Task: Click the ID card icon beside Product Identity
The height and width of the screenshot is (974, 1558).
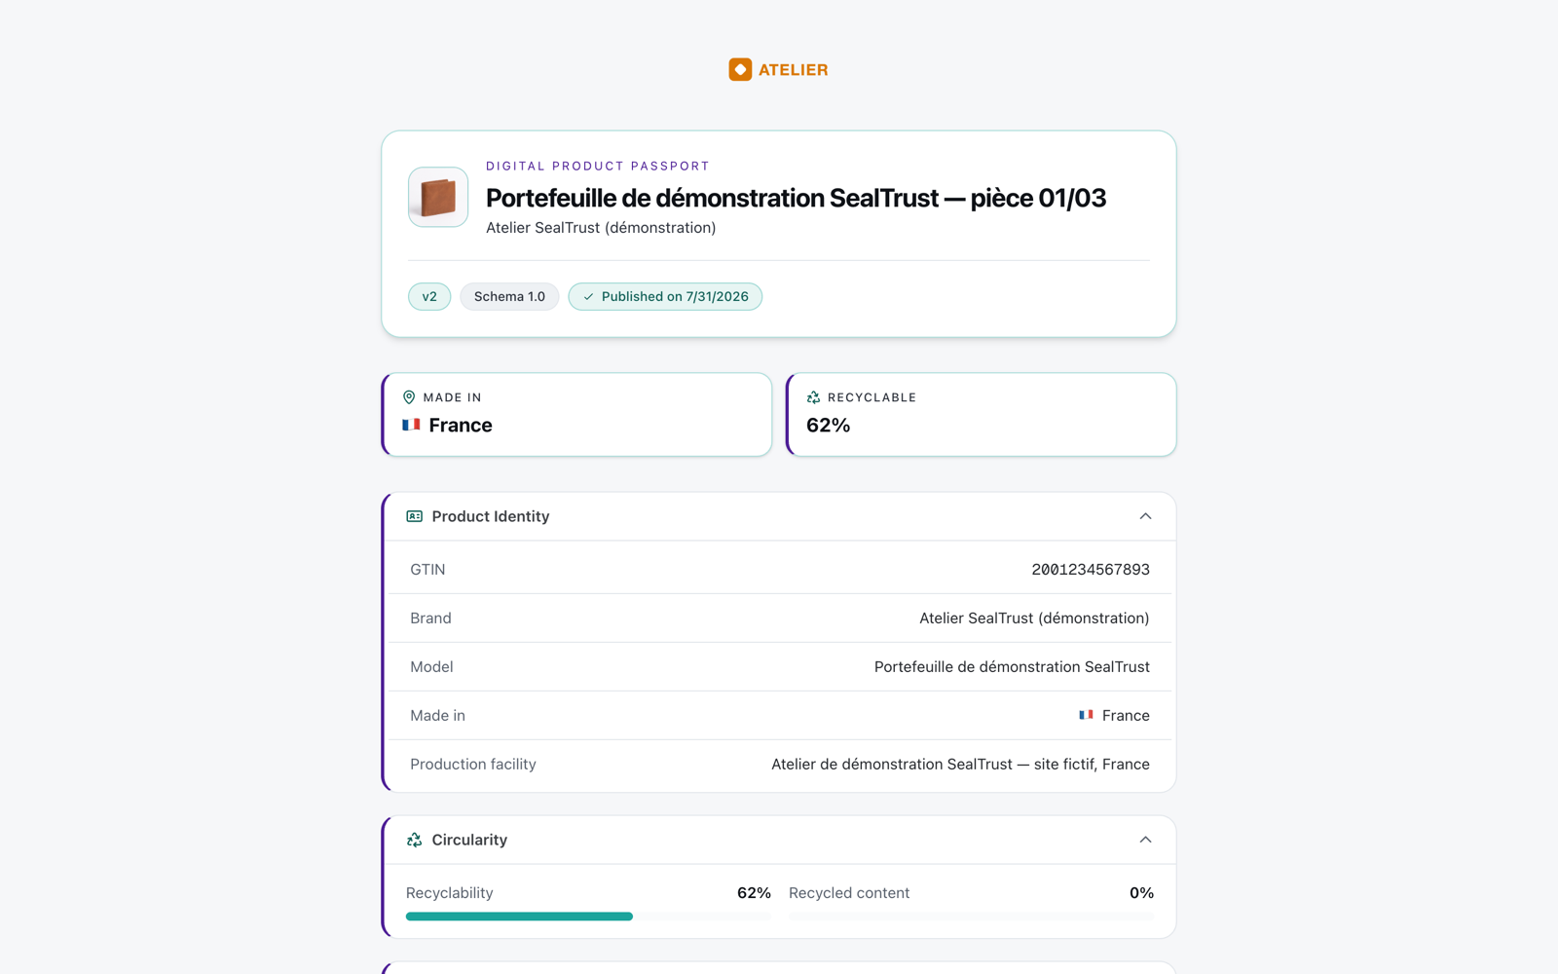Action: (415, 516)
